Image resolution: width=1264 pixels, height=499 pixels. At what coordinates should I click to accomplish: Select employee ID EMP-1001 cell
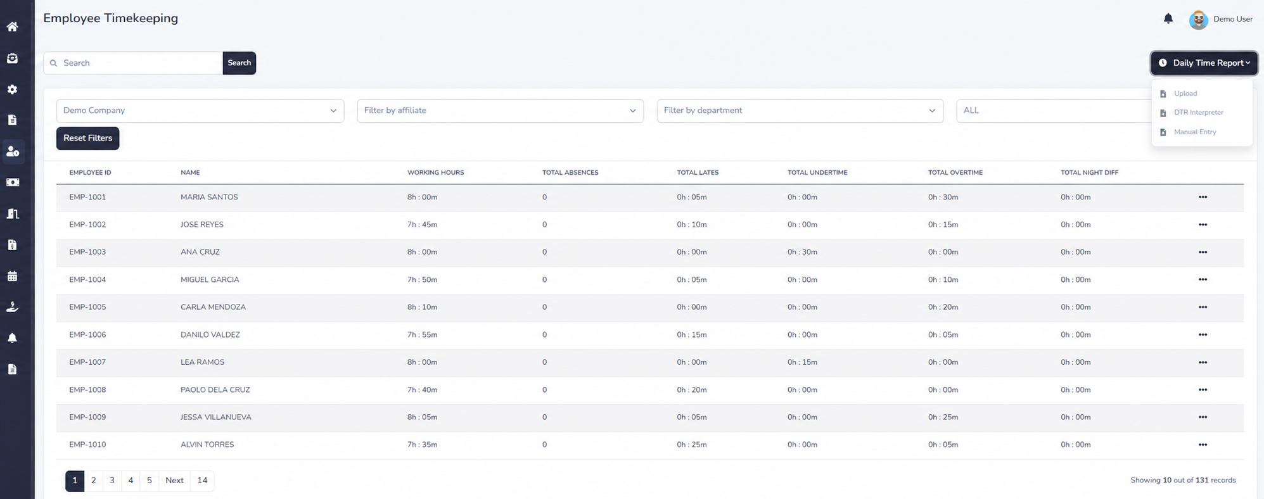pyautogui.click(x=87, y=197)
